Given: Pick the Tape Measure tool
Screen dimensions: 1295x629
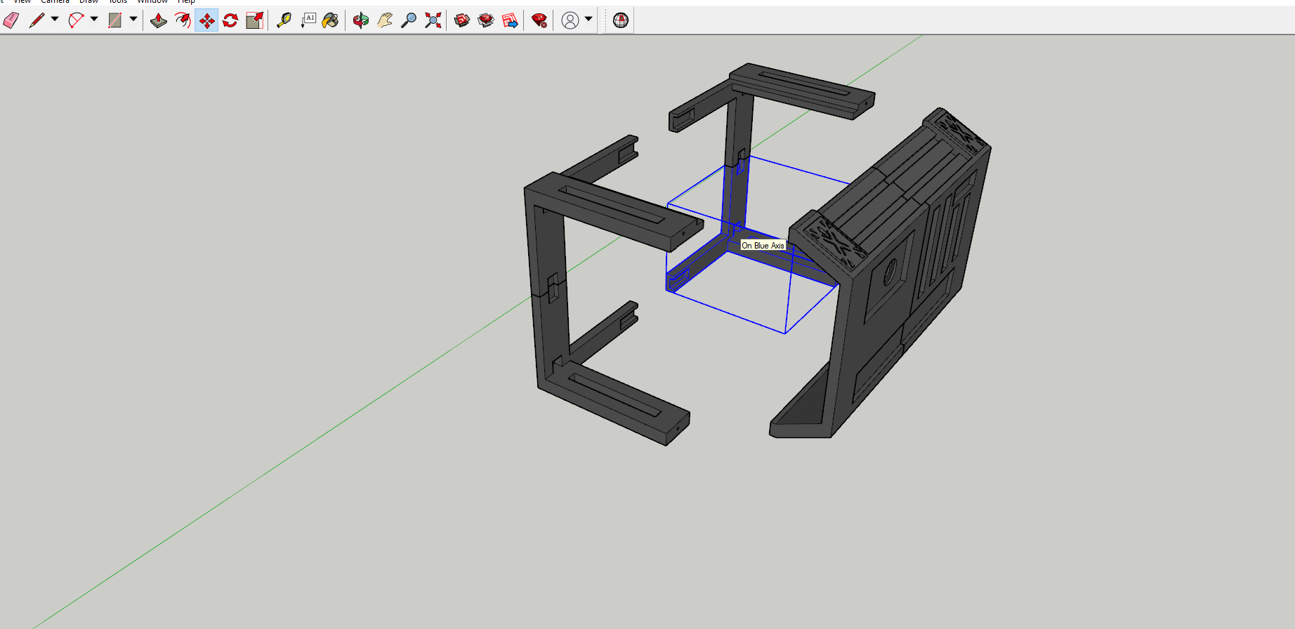Looking at the screenshot, I should coord(284,20).
